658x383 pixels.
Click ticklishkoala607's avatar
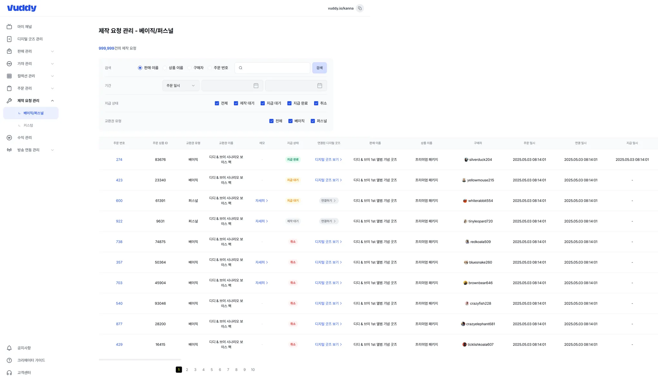click(x=465, y=344)
